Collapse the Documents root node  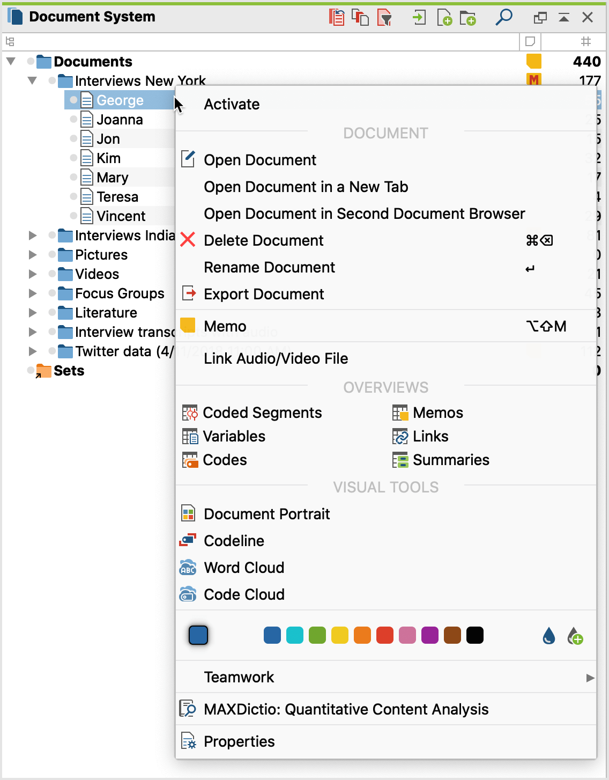pyautogui.click(x=11, y=61)
